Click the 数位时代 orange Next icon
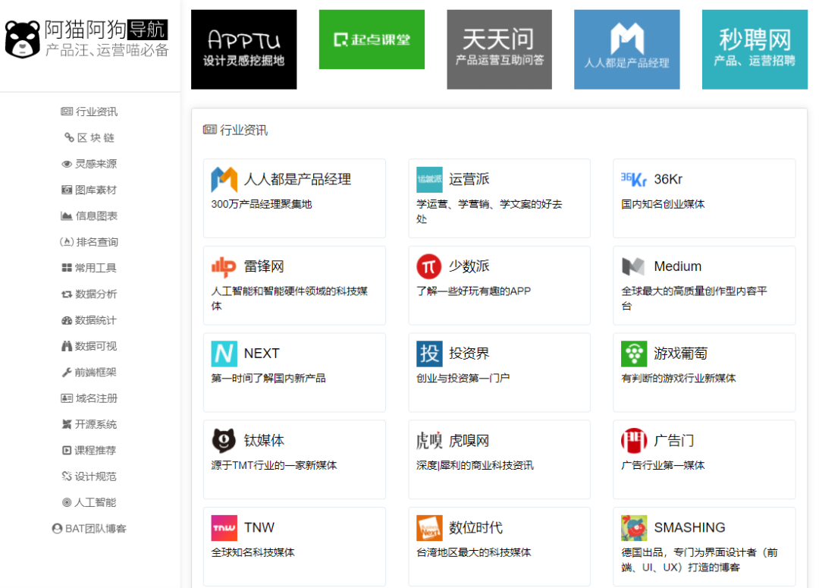819x588 pixels. pos(429,528)
